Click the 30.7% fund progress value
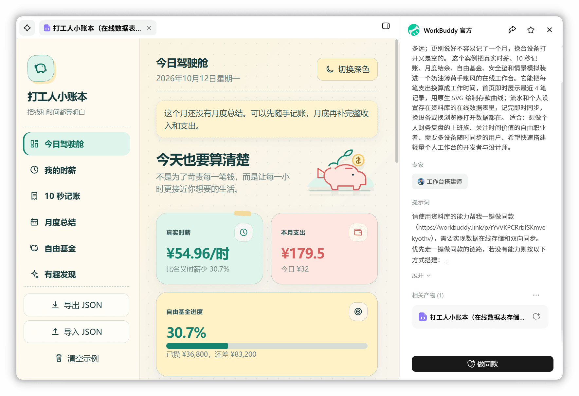579x396 pixels. point(186,332)
